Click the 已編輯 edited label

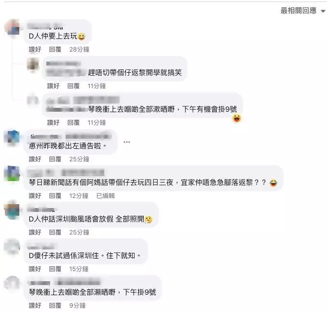click(105, 196)
